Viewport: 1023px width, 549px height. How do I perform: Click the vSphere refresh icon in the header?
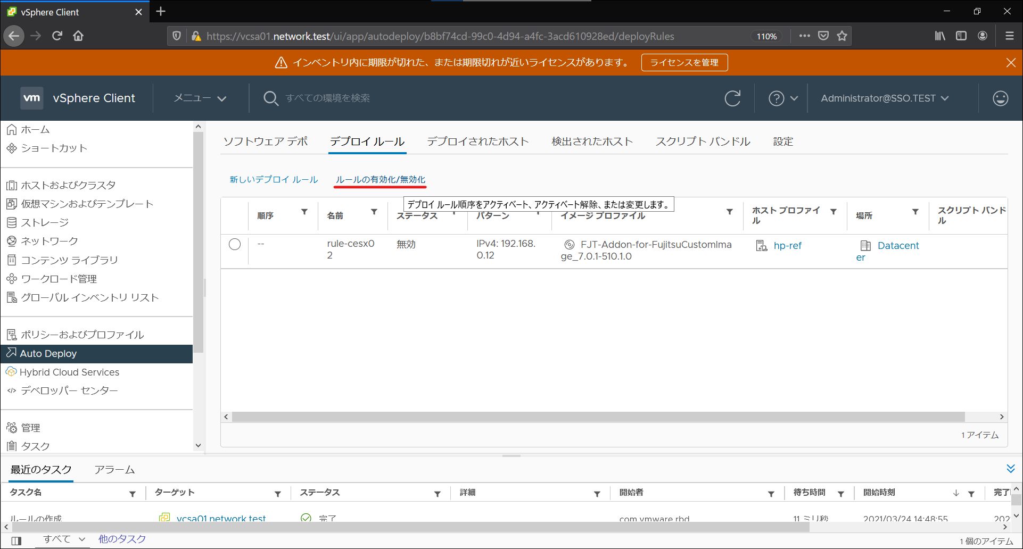point(732,98)
